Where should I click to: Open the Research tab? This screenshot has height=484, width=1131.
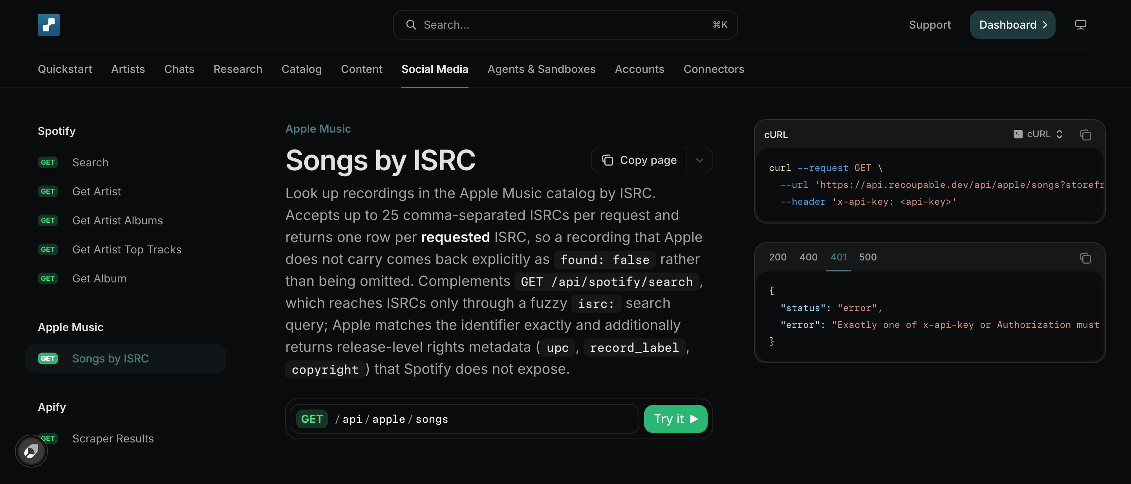(238, 69)
